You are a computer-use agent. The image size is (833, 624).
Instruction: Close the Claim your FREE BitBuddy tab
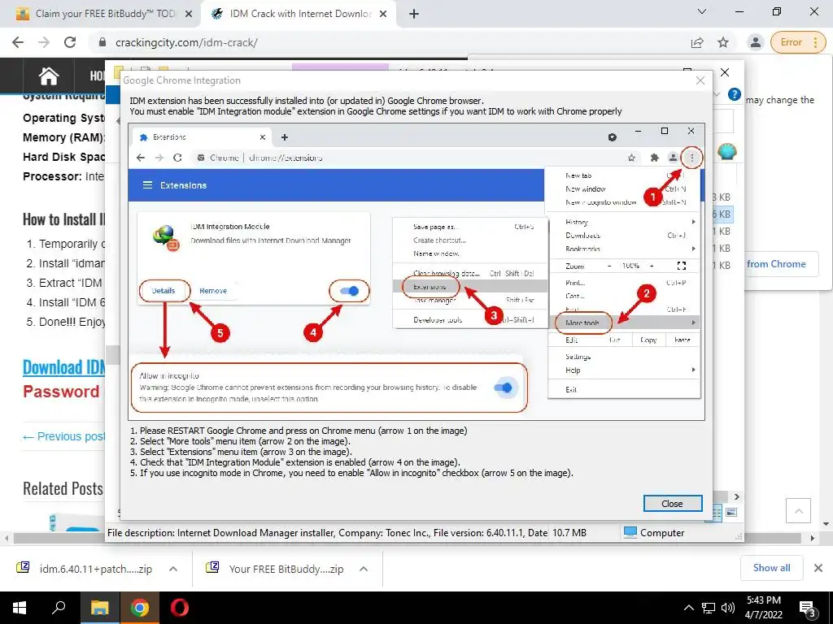189,14
